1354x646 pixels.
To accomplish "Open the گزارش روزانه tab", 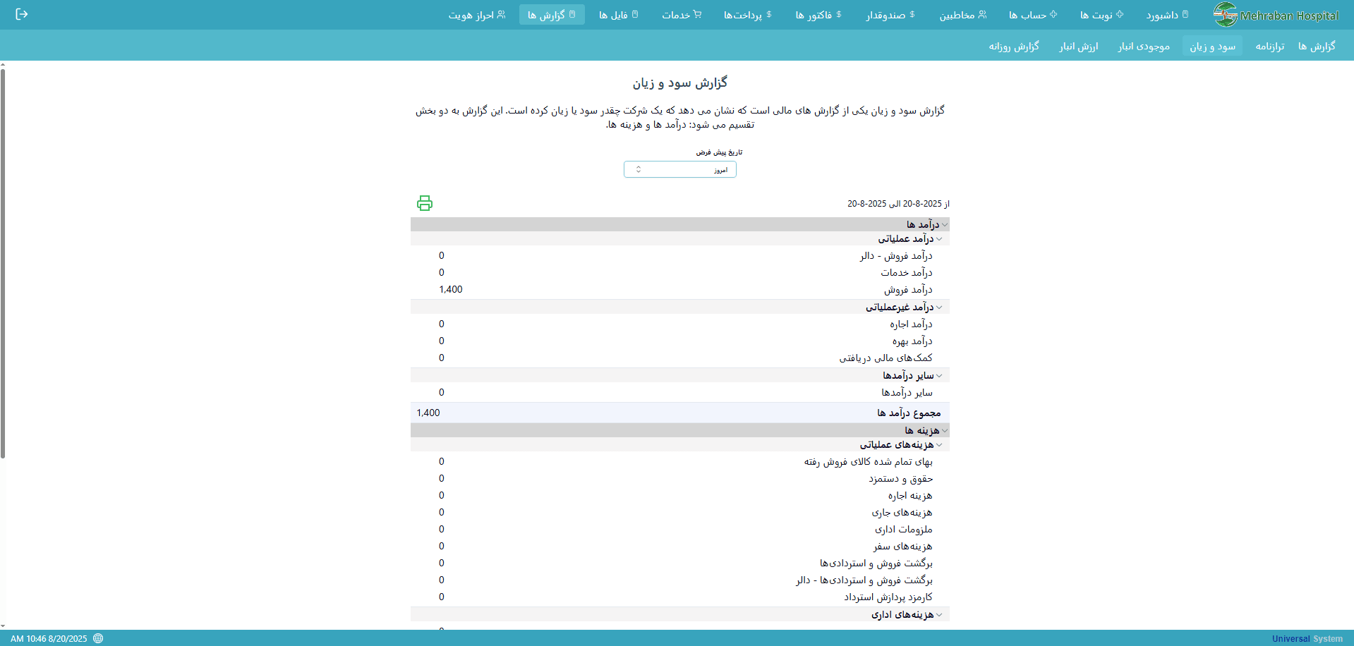I will [x=1014, y=46].
